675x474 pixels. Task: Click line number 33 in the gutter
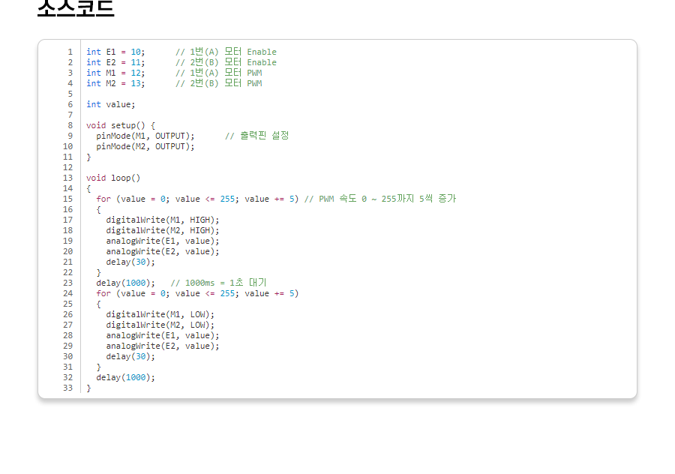coord(67,388)
